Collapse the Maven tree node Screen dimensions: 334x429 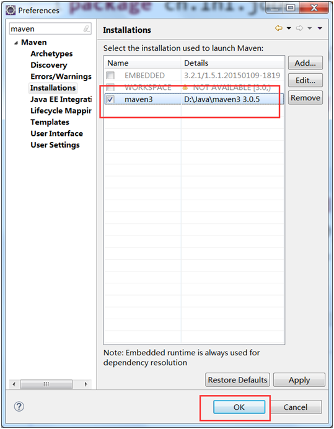click(16, 43)
